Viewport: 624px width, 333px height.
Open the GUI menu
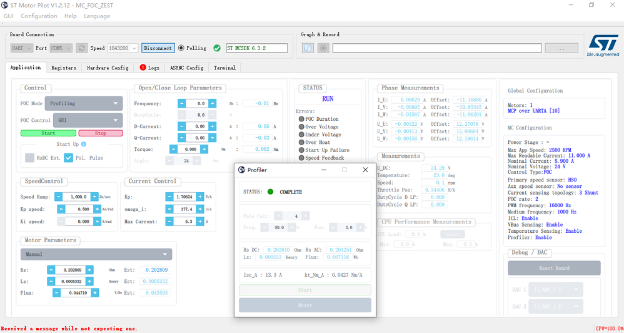(x=8, y=16)
